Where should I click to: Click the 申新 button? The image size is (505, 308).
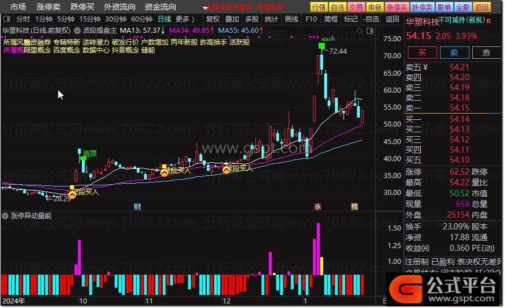coord(375,7)
